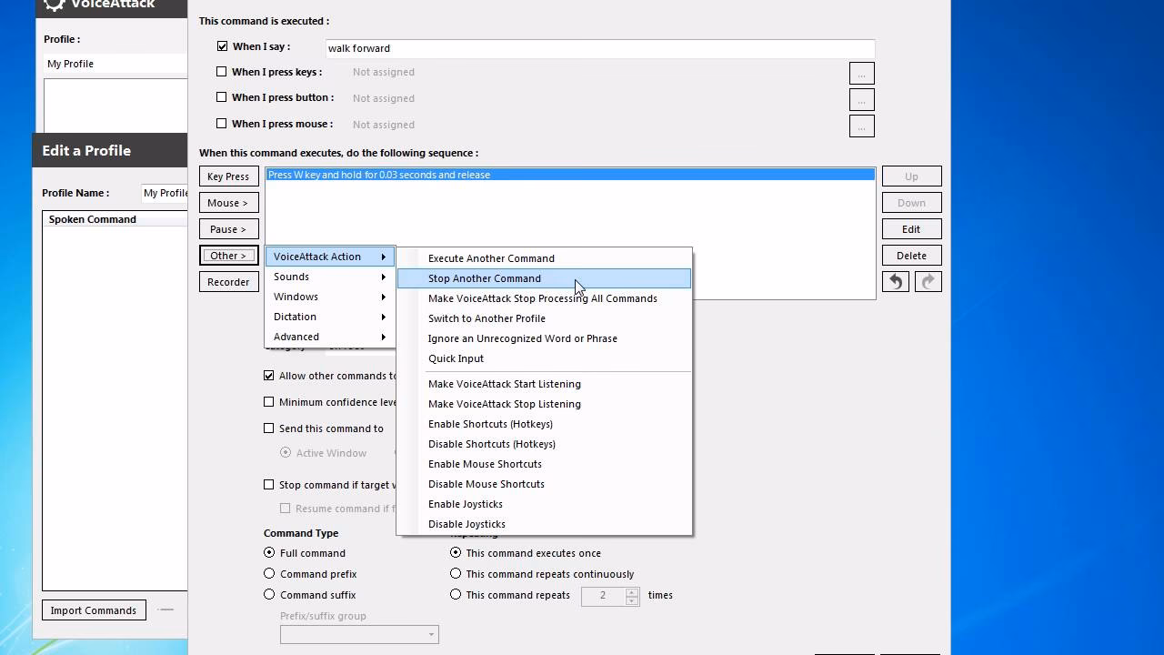The width and height of the screenshot is (1164, 655).
Task: Open ellipsis button for 'When I press mouse'
Action: point(861,126)
